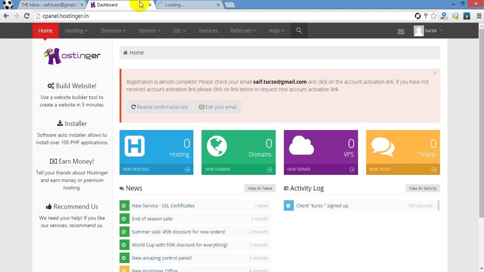Click the Build Website! heading link
This screenshot has width=484, height=272.
(x=76, y=86)
